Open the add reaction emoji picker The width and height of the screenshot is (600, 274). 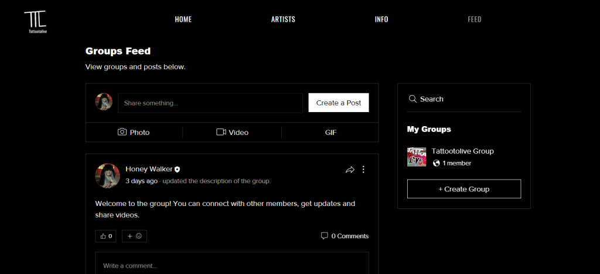pyautogui.click(x=134, y=236)
